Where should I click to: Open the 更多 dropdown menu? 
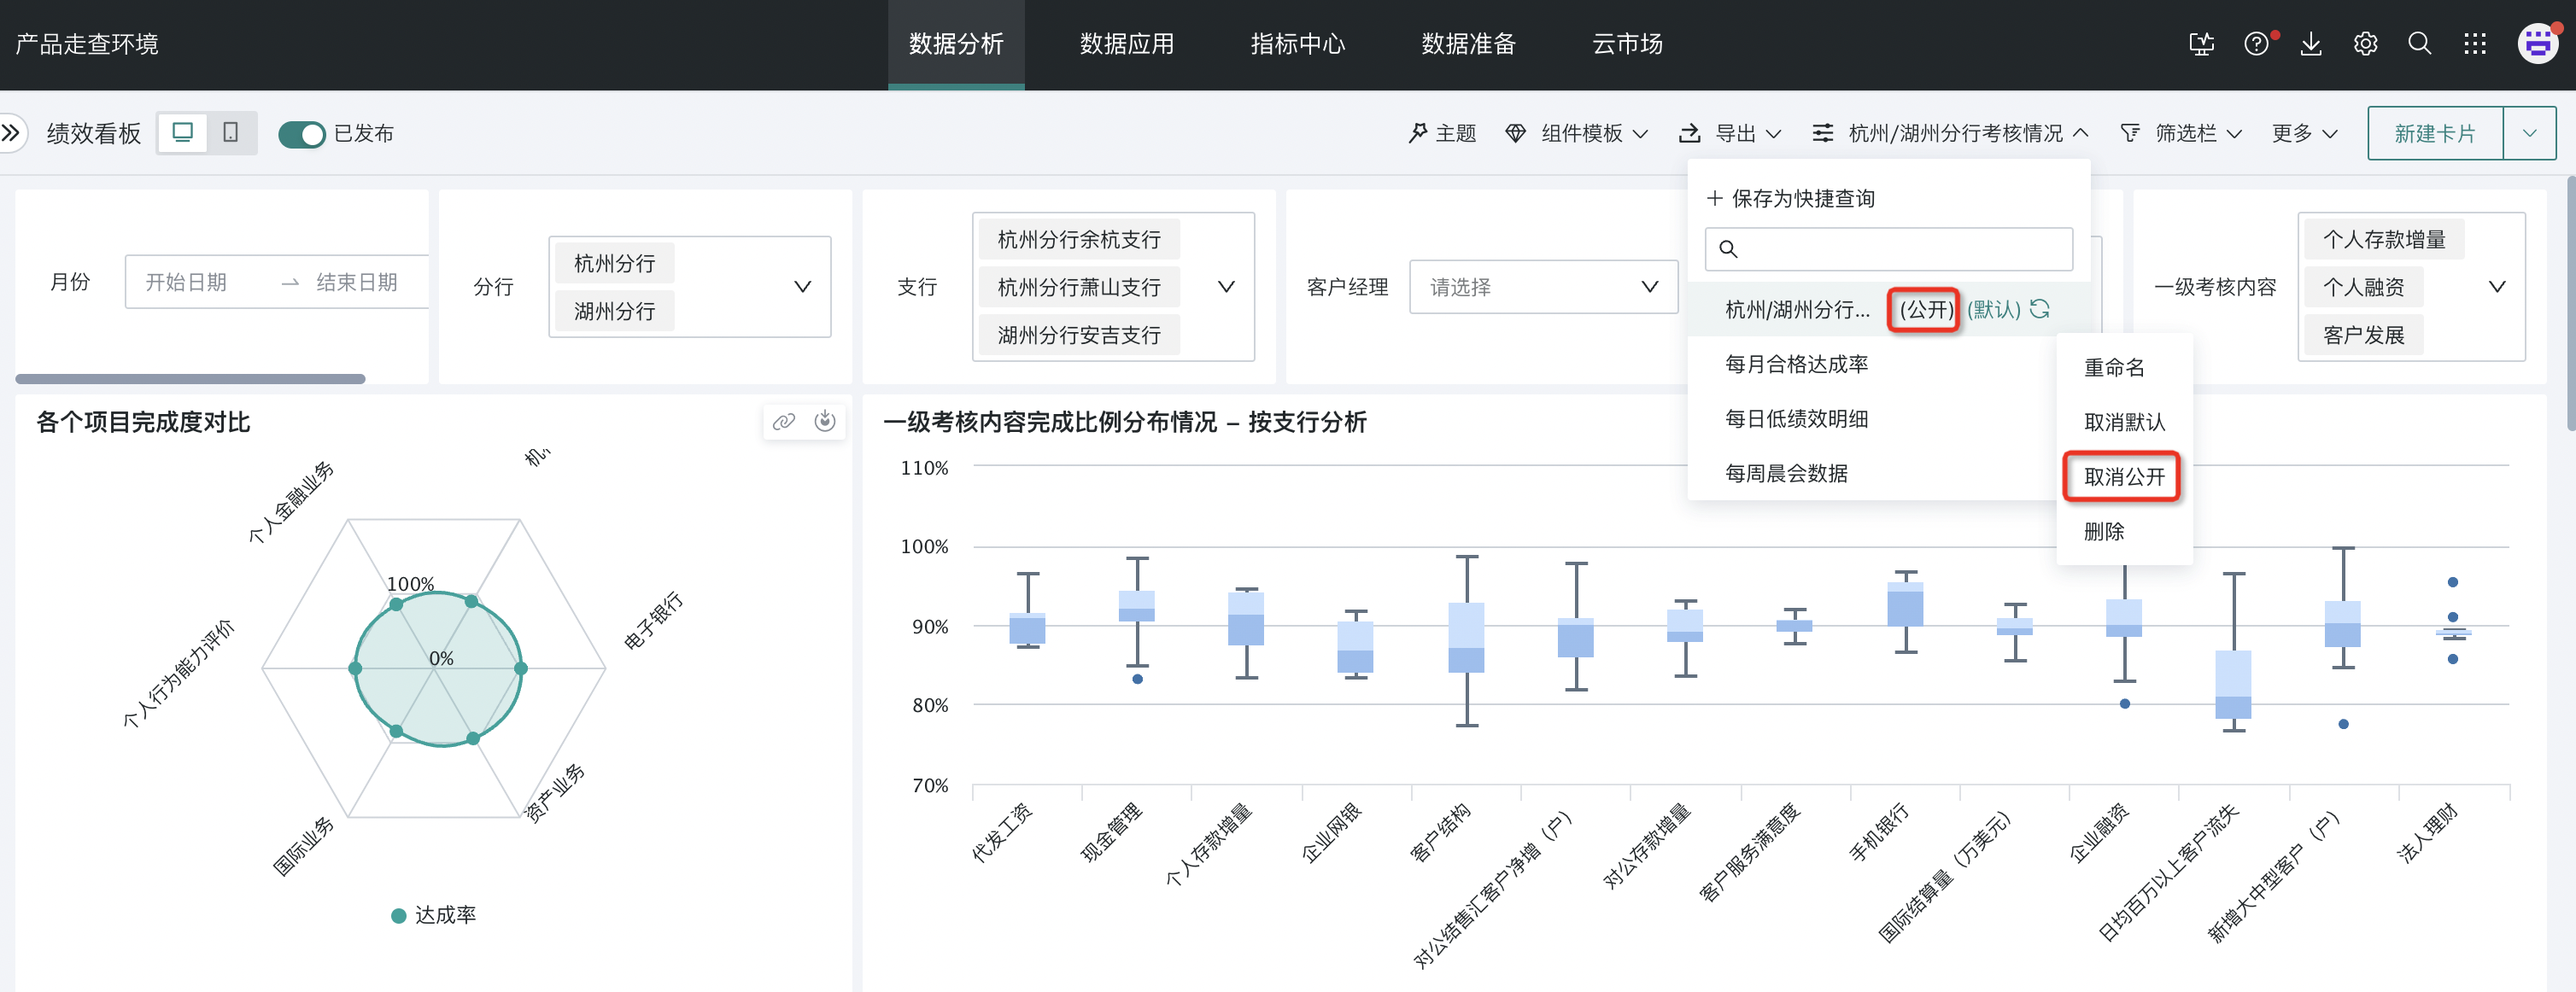[x=2304, y=133]
